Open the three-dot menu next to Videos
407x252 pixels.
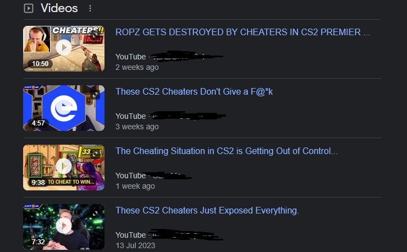coord(90,8)
